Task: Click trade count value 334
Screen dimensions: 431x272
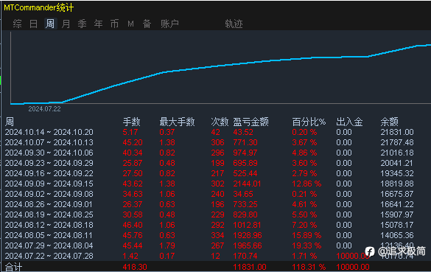Action: (x=217, y=235)
